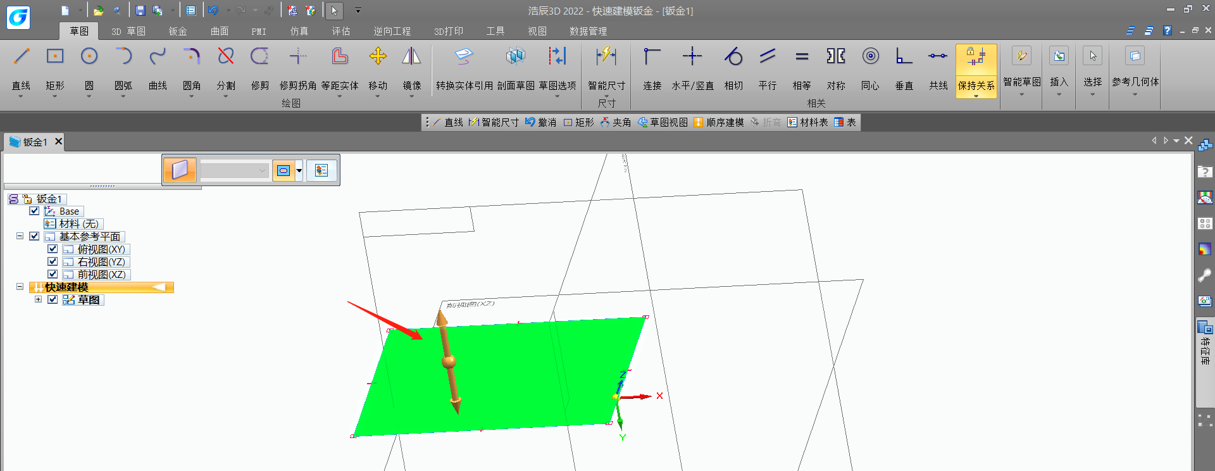
Task: Toggle the Base checkbox in tree
Action: [34, 211]
